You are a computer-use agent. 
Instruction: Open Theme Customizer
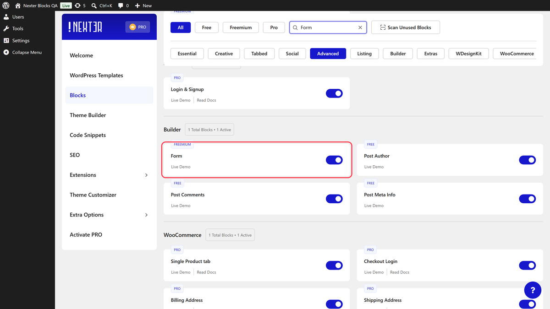pos(109,195)
